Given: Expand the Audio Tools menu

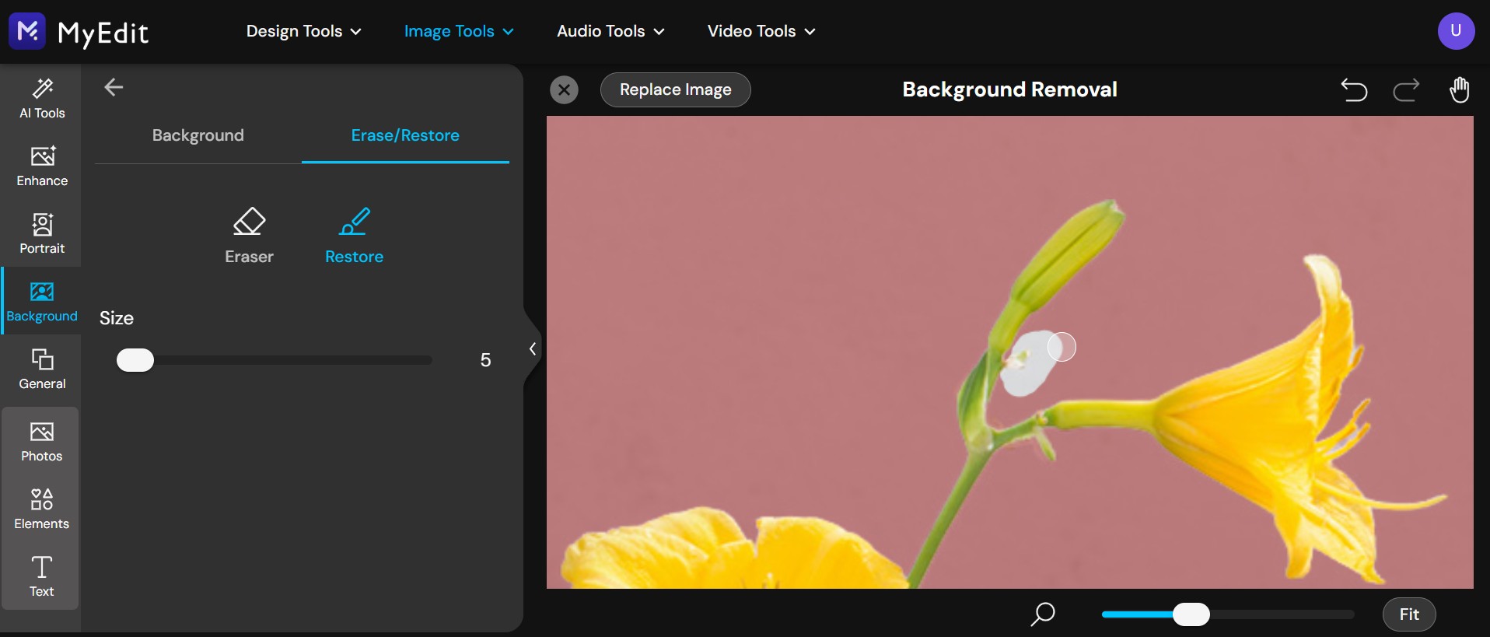Looking at the screenshot, I should [610, 31].
